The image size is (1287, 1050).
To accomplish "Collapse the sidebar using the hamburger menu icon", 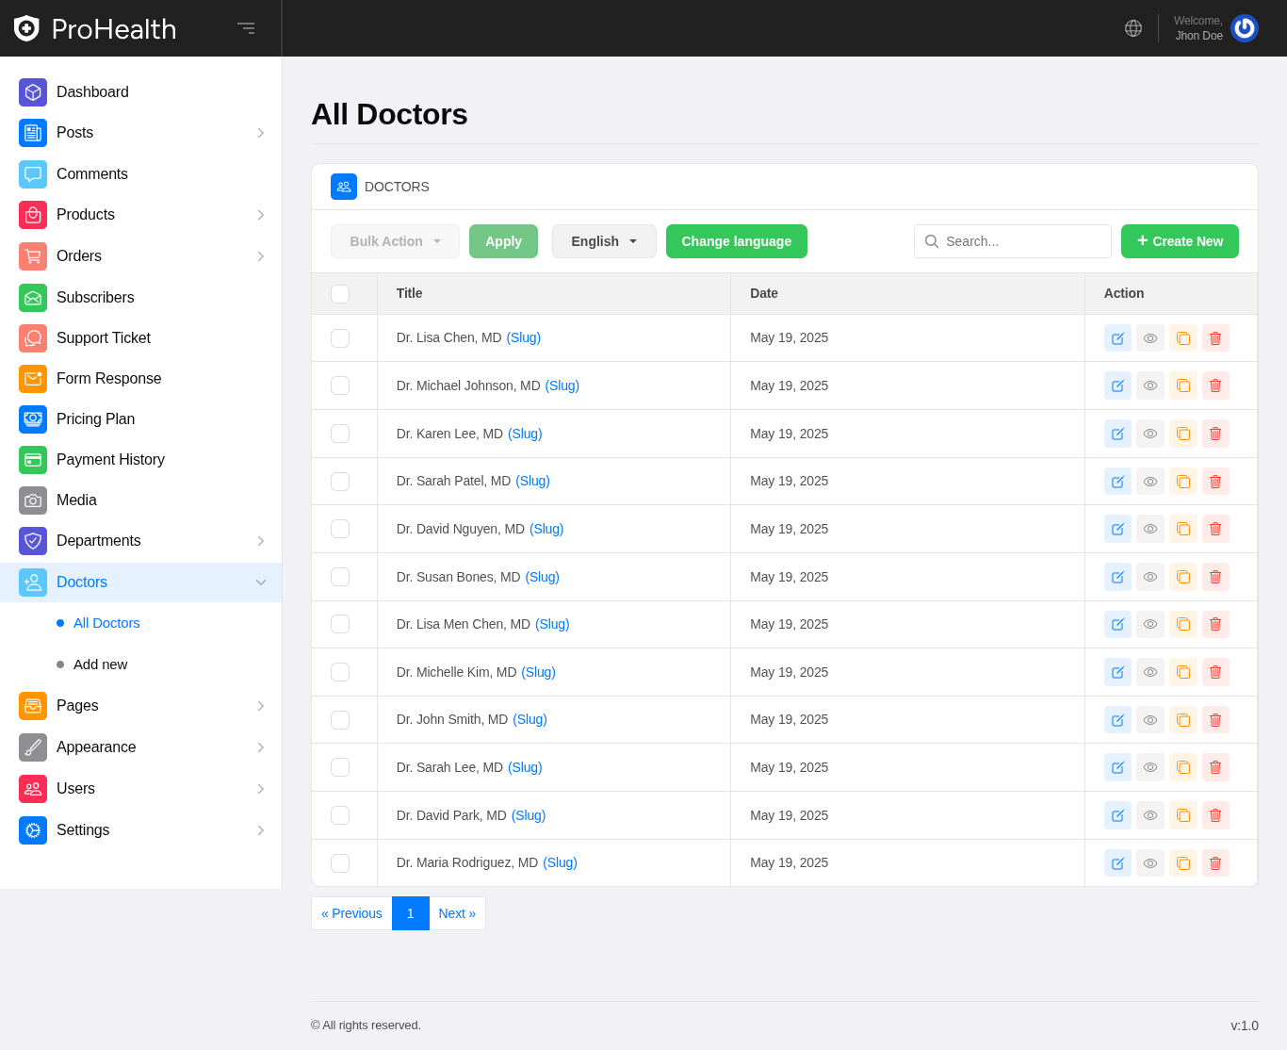I will coord(246,28).
